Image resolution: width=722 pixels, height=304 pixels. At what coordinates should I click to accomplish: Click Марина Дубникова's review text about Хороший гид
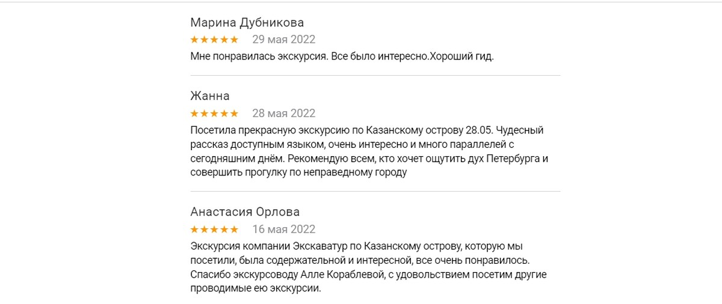(341, 57)
